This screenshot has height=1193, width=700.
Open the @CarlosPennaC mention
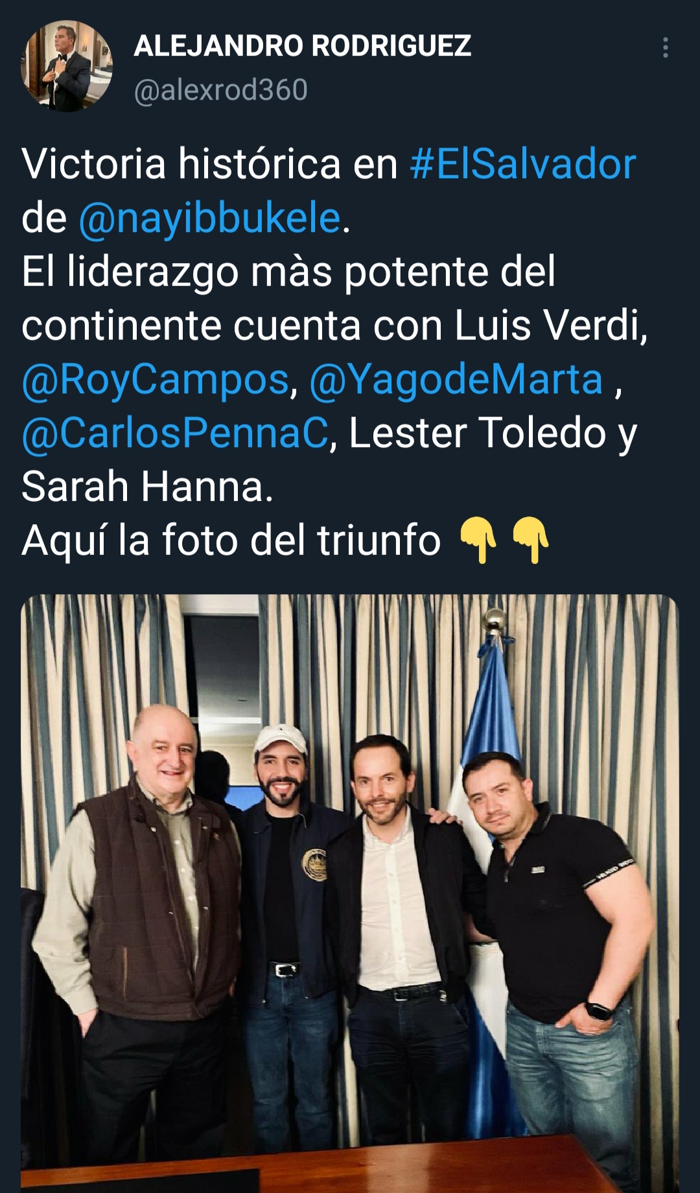pyautogui.click(x=175, y=433)
